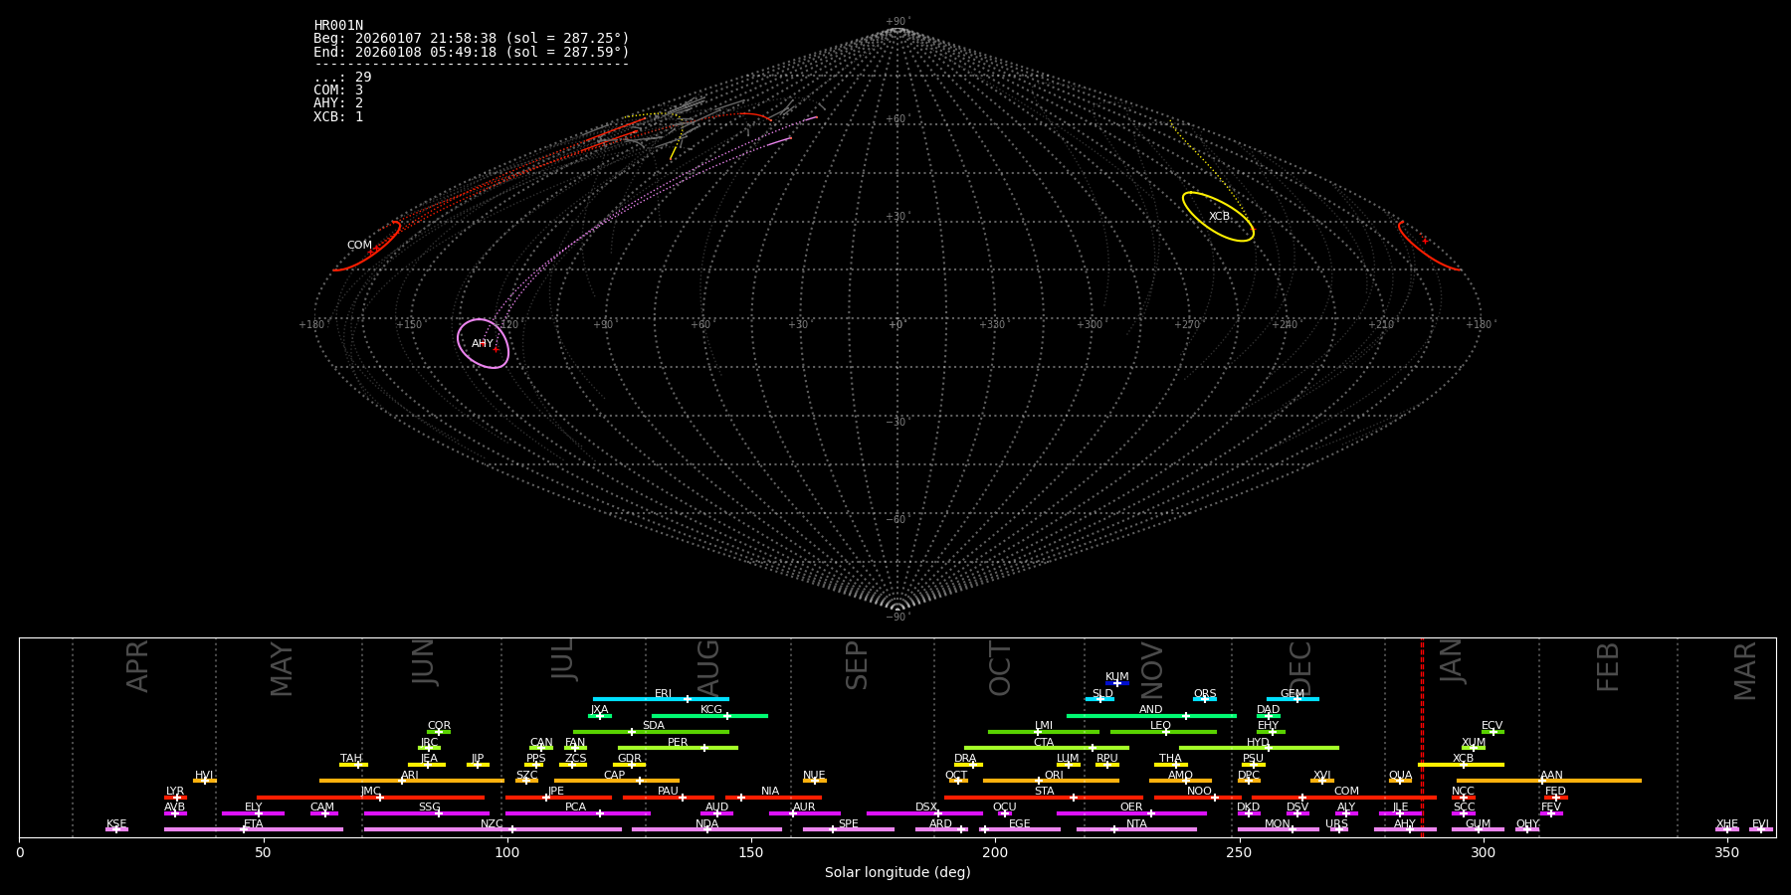
Task: Click the red dashed current solar longitude line
Action: pos(1422,737)
